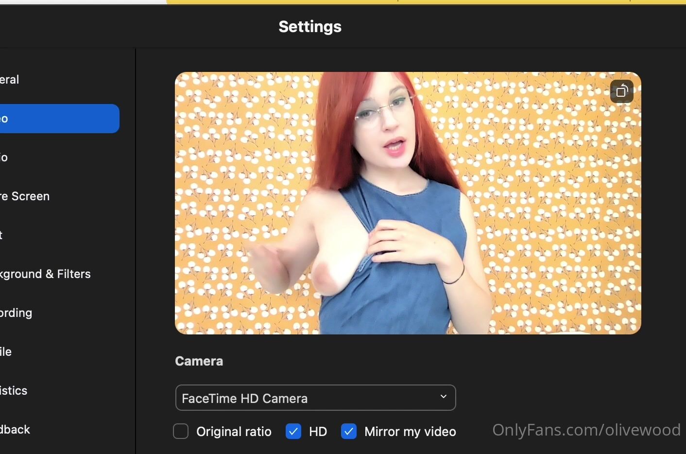The height and width of the screenshot is (454, 686).
Task: Switch to the Recording settings
Action: (x=17, y=313)
